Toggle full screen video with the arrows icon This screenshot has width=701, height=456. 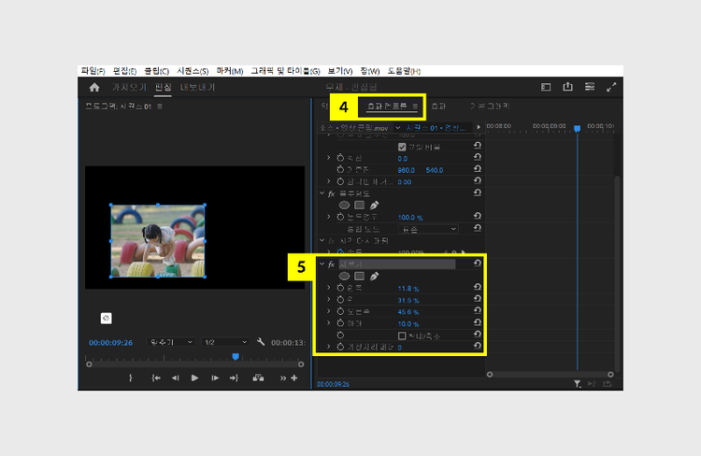(611, 87)
